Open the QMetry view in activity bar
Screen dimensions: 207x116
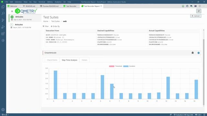3,40
